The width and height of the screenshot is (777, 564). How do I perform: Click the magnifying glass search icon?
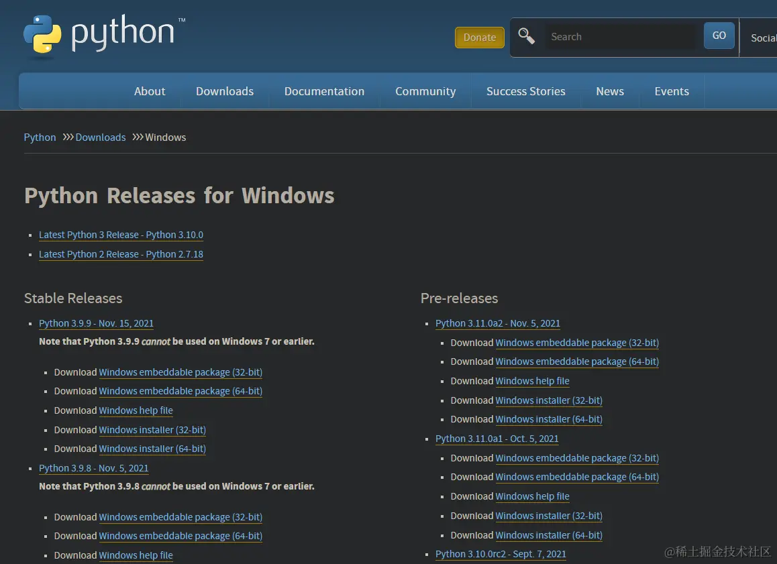[x=527, y=36]
